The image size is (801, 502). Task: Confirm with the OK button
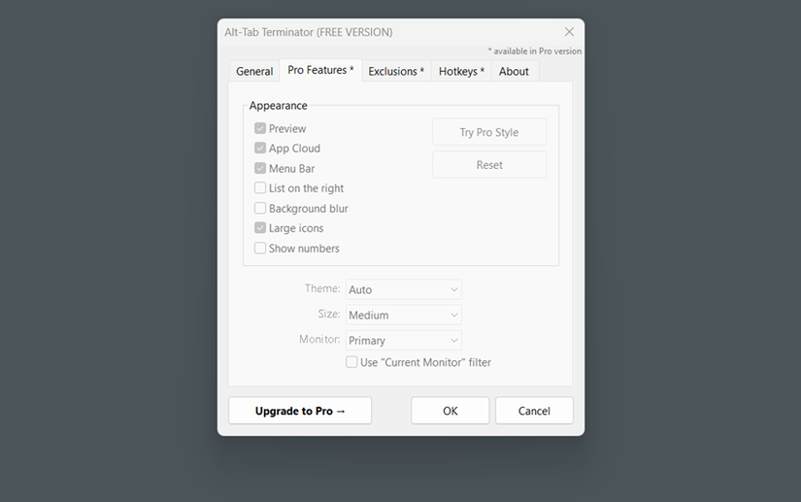(x=451, y=411)
